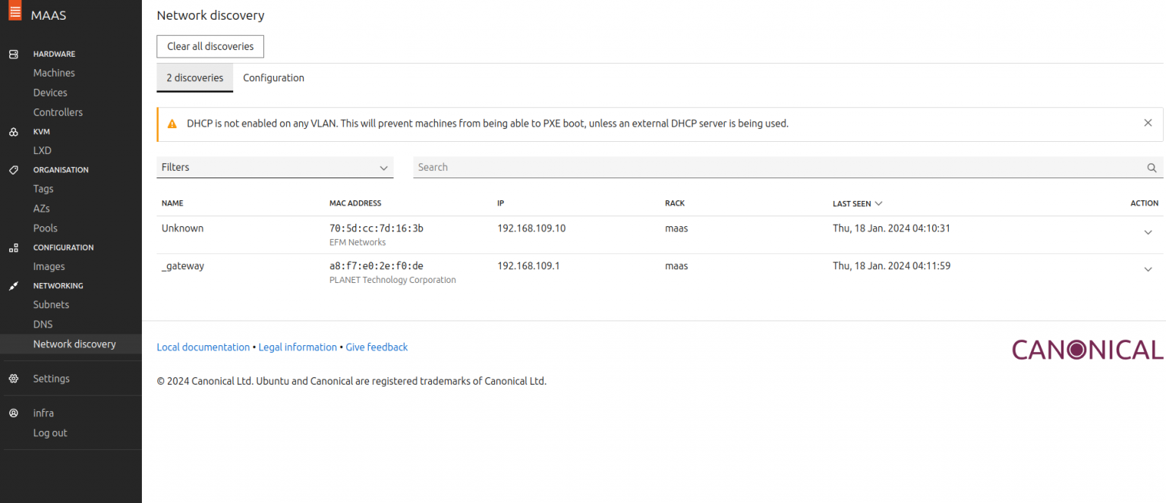Click the infra user profile icon

coord(13,413)
